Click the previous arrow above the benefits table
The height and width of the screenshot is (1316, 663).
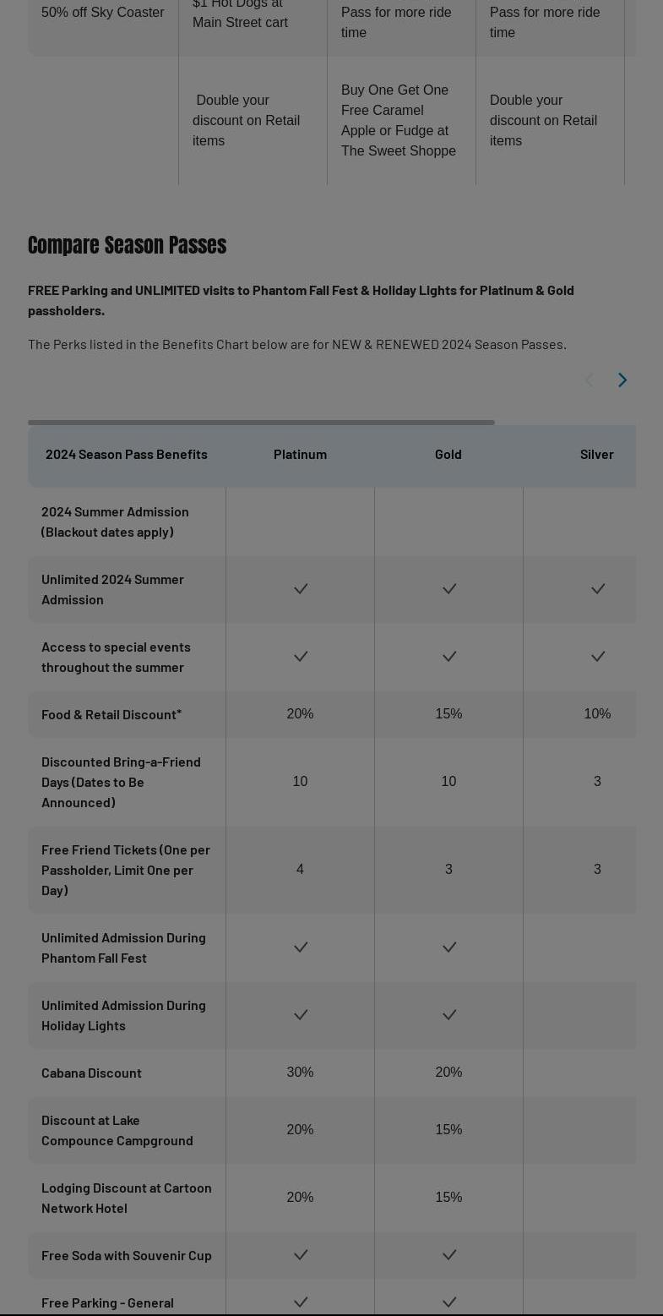[x=590, y=380]
